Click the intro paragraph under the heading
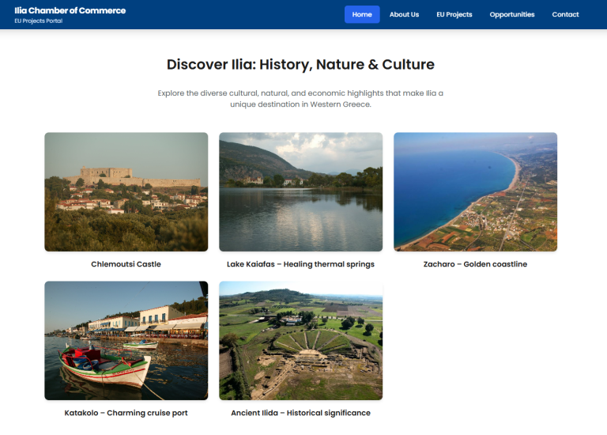 coord(300,99)
